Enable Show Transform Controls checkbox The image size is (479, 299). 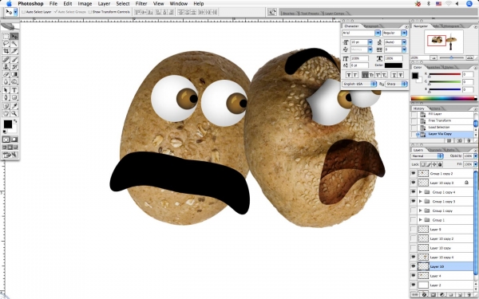[x=89, y=12]
